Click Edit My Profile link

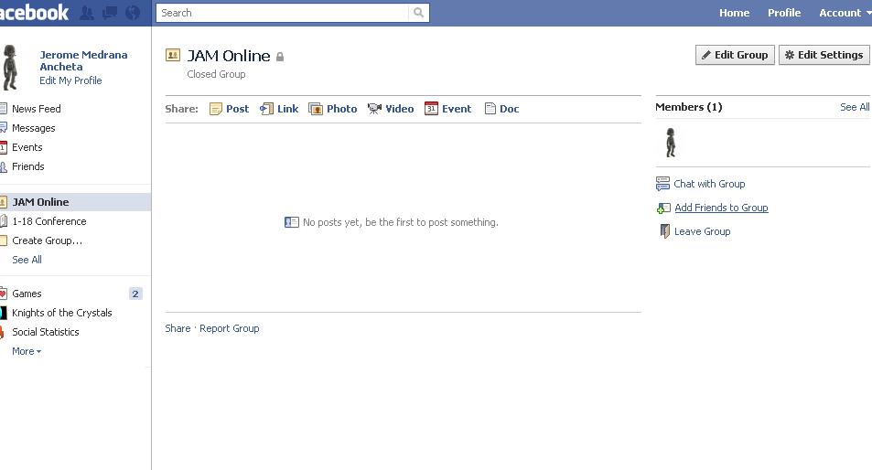pos(70,80)
